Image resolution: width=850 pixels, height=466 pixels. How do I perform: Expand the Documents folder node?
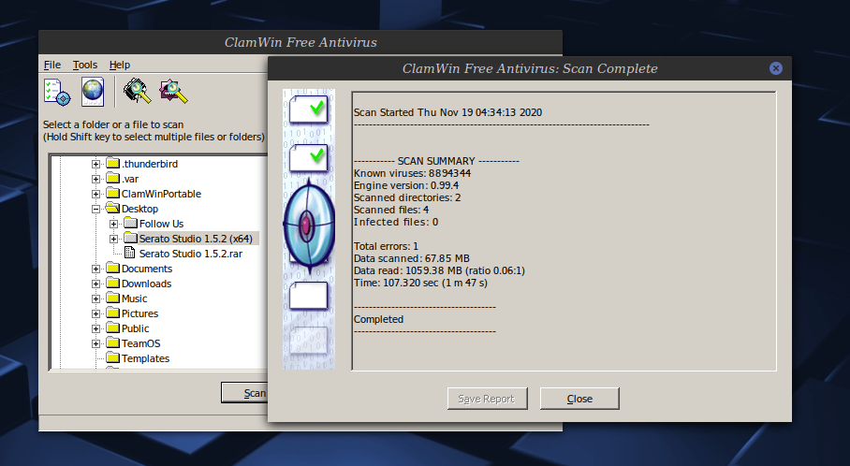(95, 269)
